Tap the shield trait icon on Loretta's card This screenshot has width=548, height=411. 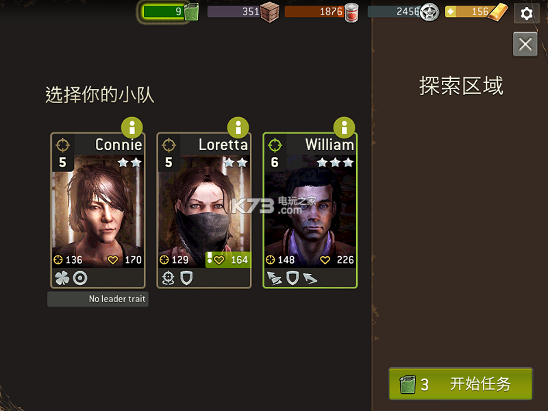186,278
